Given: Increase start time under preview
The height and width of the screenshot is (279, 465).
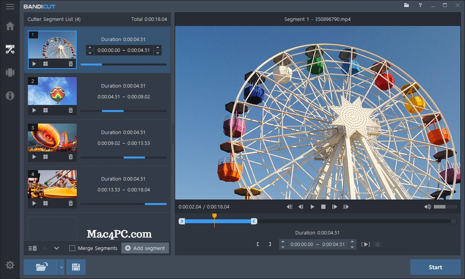Looking at the screenshot, I should coord(283,242).
